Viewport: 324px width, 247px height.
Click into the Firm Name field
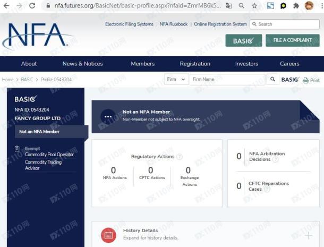tap(227, 79)
